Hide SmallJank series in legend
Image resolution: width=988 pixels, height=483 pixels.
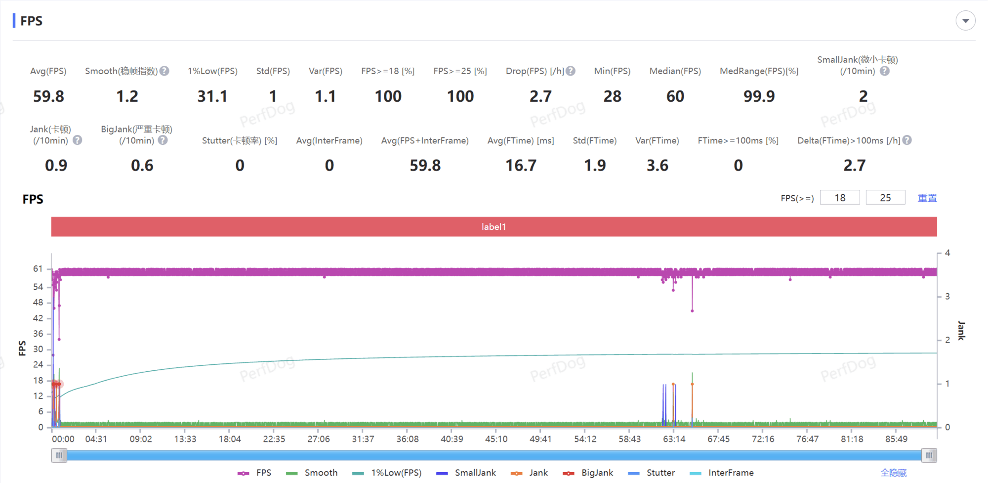(466, 473)
